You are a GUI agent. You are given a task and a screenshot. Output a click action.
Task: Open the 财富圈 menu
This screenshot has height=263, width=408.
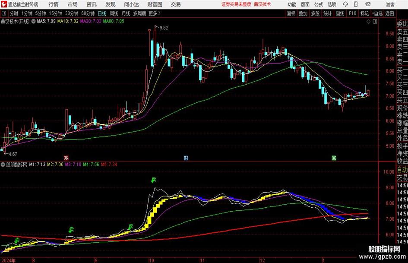pyautogui.click(x=155, y=4)
